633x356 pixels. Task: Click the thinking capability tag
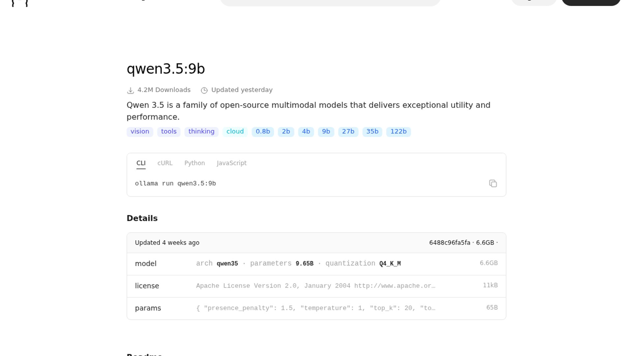point(201,132)
